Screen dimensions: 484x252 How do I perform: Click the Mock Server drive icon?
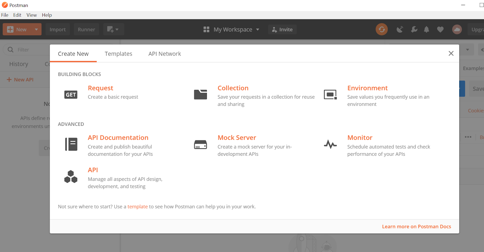tap(200, 145)
